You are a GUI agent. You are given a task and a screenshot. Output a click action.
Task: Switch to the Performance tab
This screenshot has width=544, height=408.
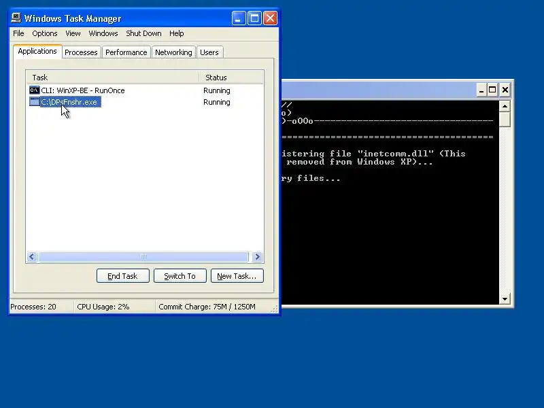coord(126,52)
